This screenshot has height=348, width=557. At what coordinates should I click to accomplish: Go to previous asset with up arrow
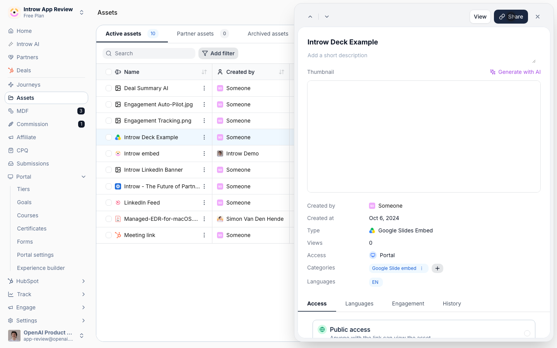[310, 17]
